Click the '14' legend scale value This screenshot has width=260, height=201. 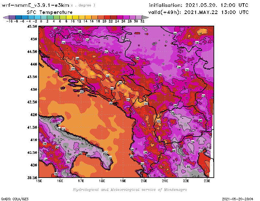[x=85, y=21]
